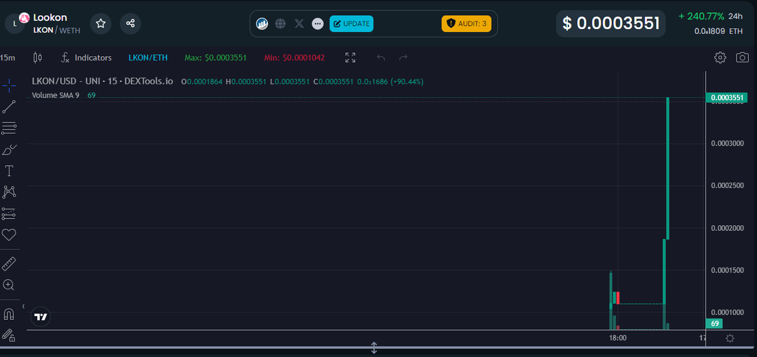Open the Indicators menu
757x357 pixels.
pyautogui.click(x=86, y=57)
